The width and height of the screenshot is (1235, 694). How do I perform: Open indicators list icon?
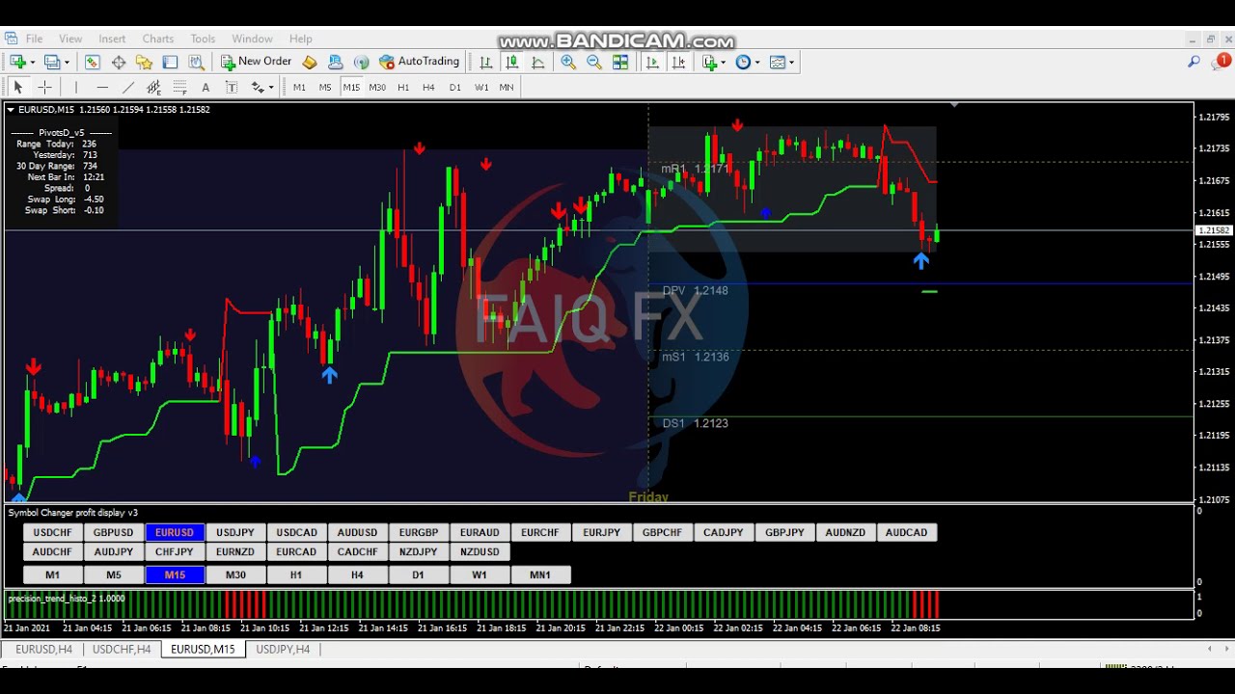(x=710, y=62)
